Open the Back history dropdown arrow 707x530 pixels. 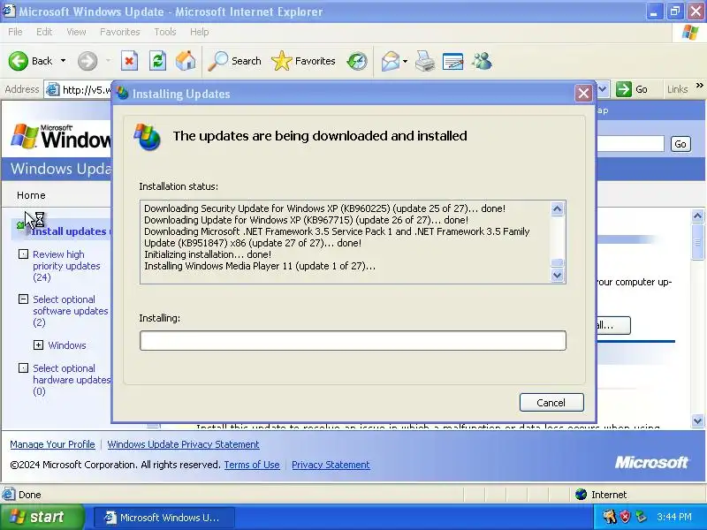pos(63,61)
